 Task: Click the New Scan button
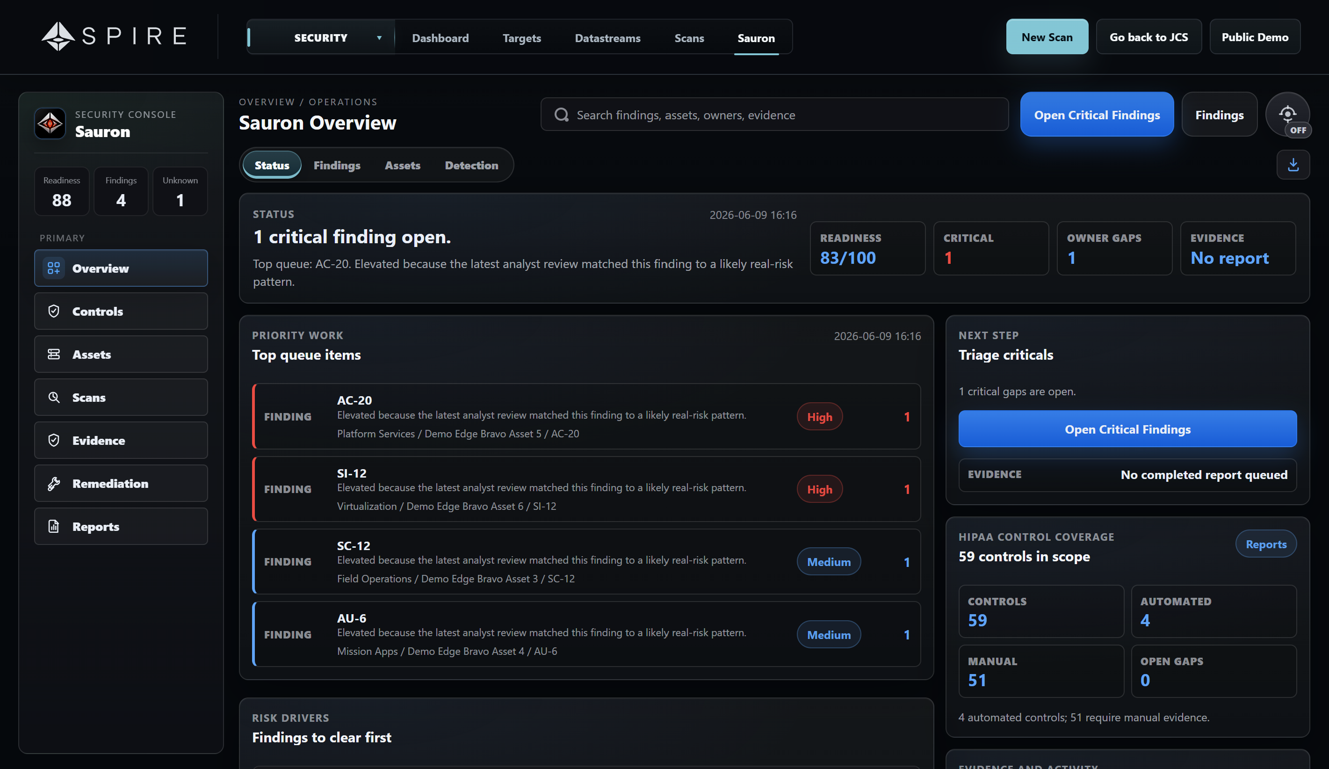(1047, 37)
